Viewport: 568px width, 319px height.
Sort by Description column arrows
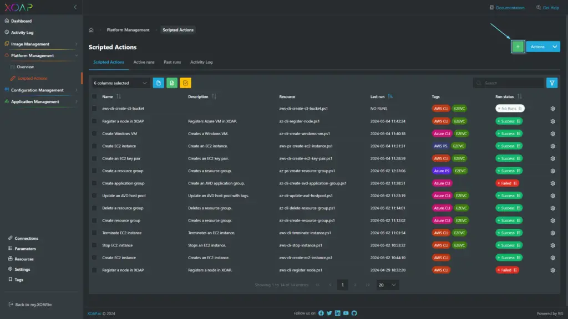pyautogui.click(x=214, y=96)
